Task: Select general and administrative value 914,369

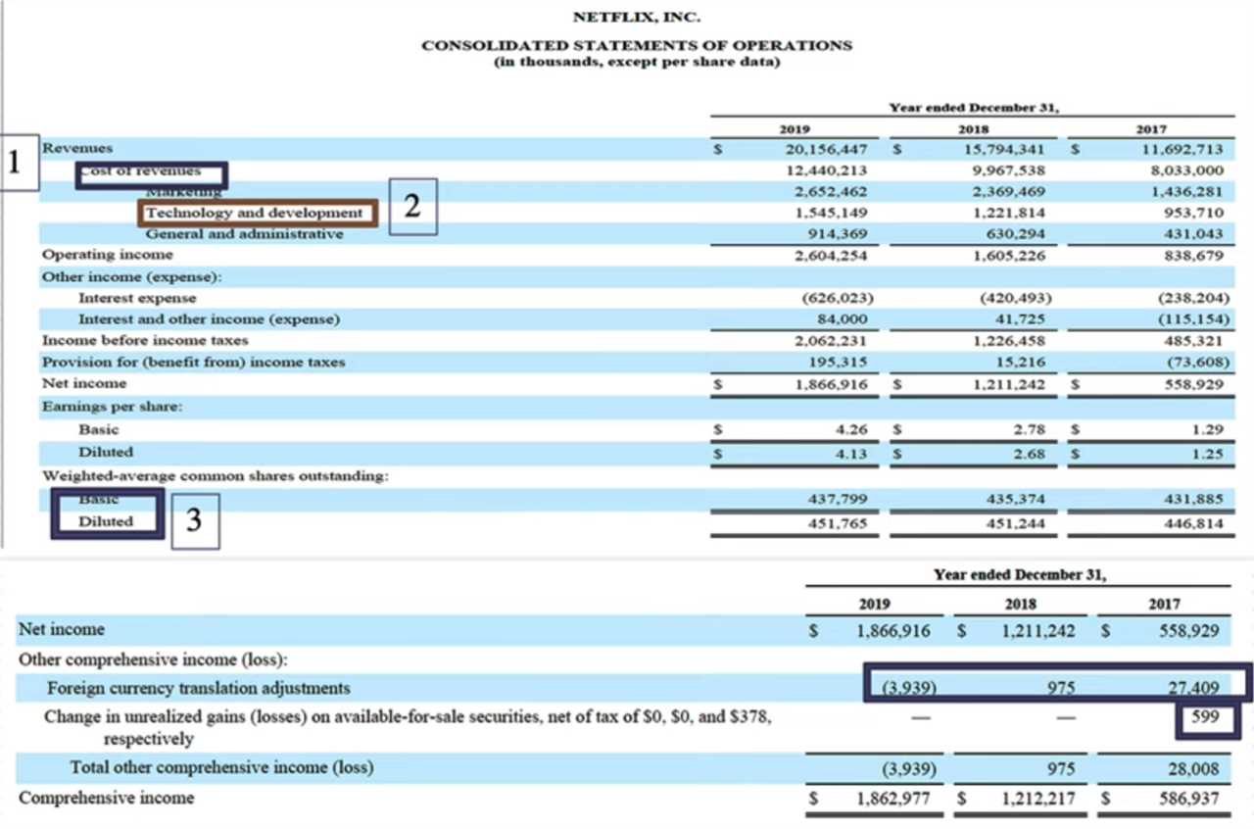Action: point(840,234)
